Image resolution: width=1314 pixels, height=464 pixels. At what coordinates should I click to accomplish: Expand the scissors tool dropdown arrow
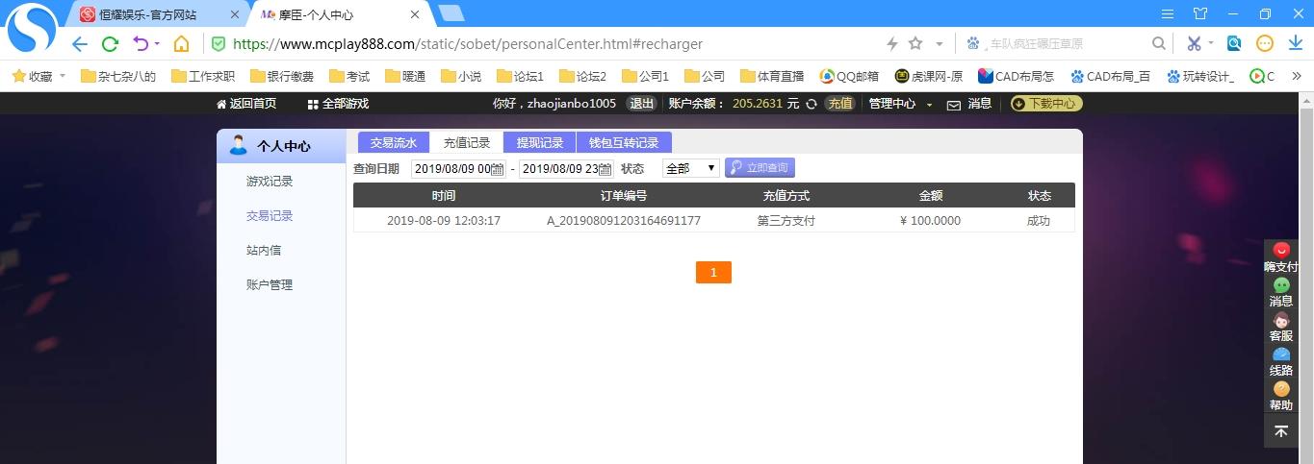(x=1211, y=44)
